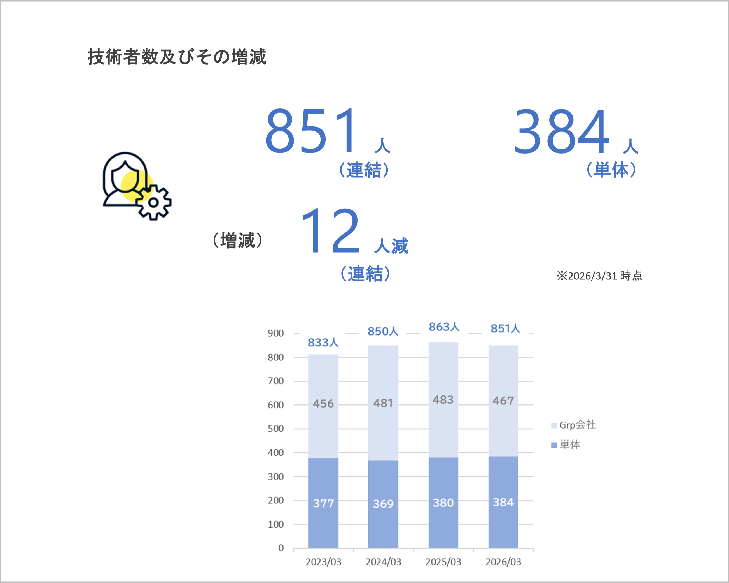Click the 467 group segment value
This screenshot has width=729, height=583.
click(503, 401)
